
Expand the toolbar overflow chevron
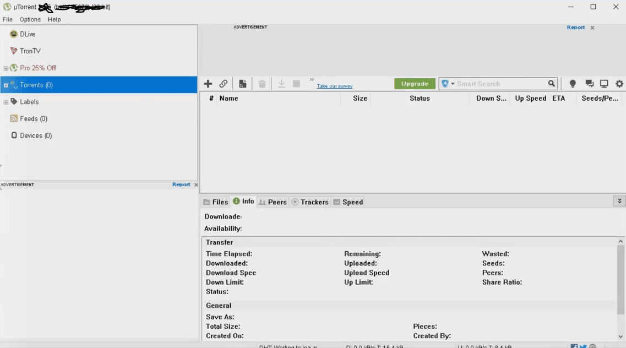312,79
